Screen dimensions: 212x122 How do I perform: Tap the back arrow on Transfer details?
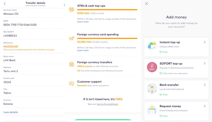click(x=5, y=4)
